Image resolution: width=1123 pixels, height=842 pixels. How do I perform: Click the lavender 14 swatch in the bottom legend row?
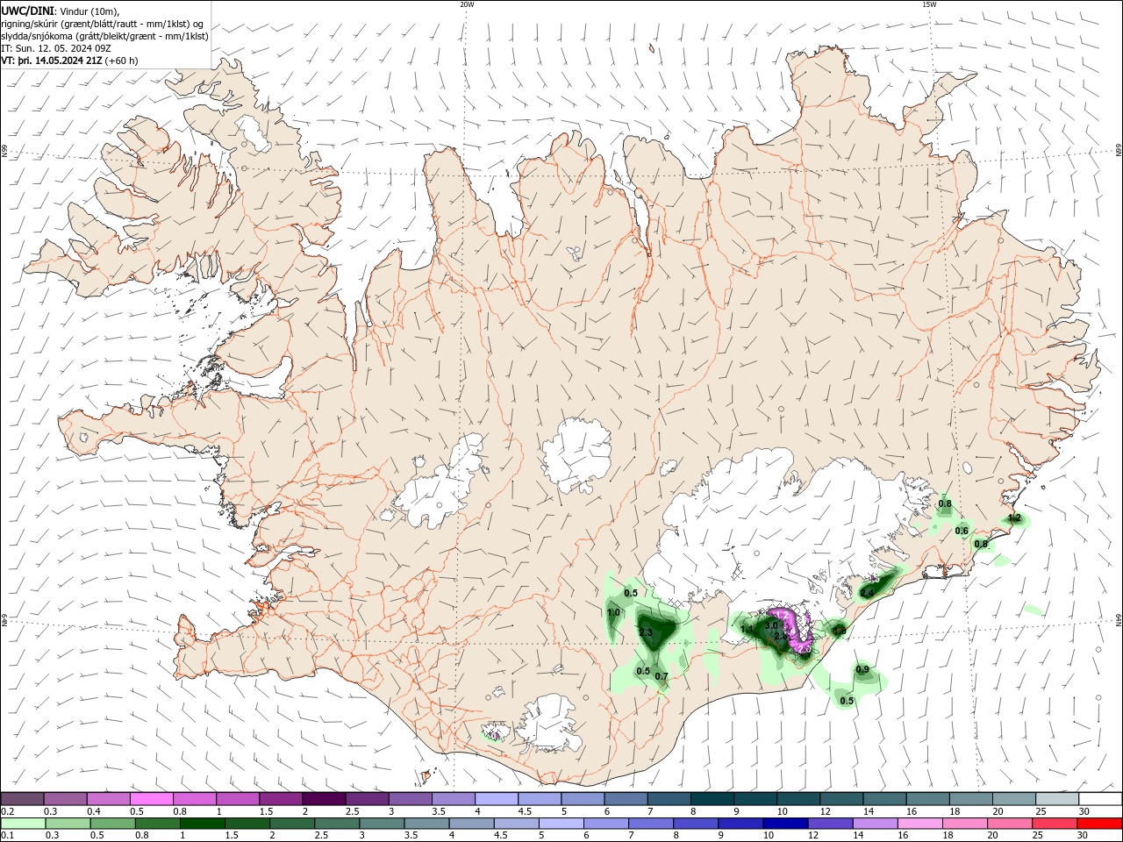[x=875, y=824]
